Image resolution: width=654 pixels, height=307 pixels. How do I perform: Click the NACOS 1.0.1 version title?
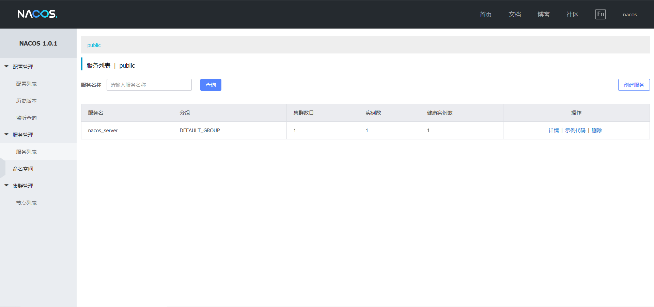coord(38,43)
